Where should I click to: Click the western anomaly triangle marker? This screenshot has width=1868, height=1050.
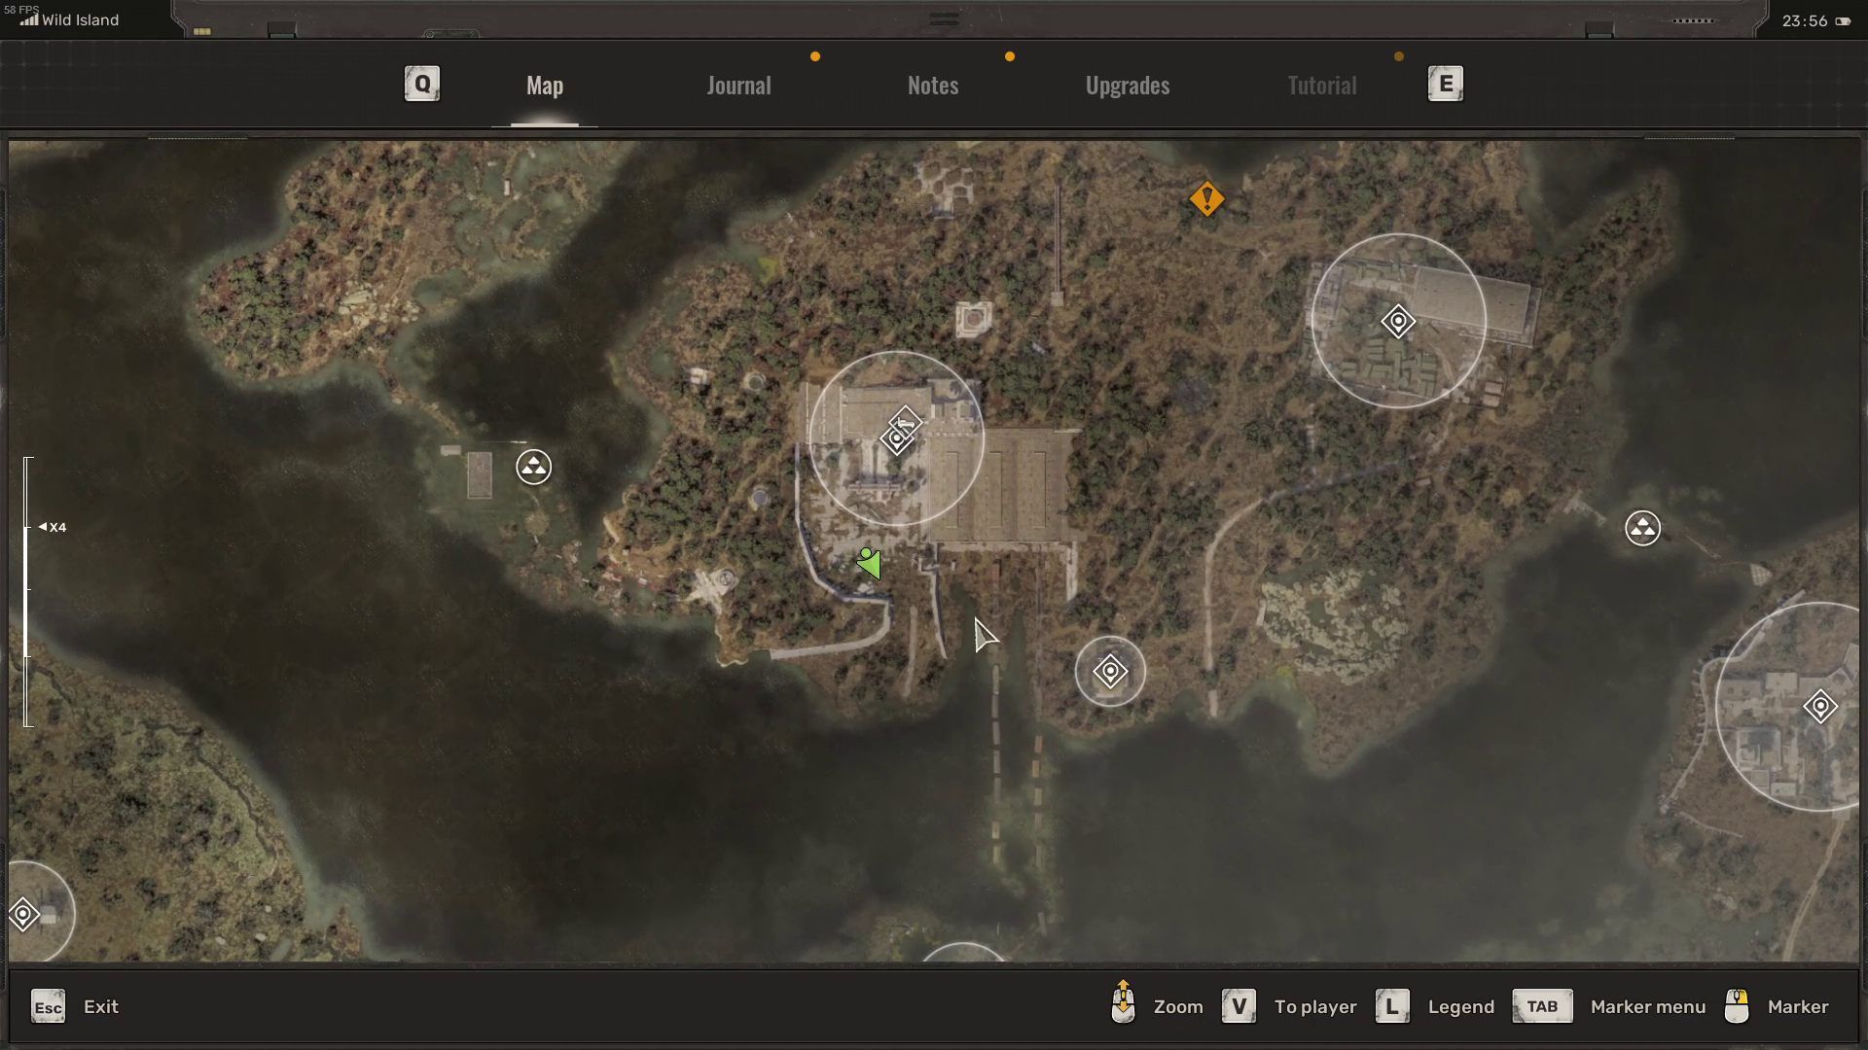533,468
